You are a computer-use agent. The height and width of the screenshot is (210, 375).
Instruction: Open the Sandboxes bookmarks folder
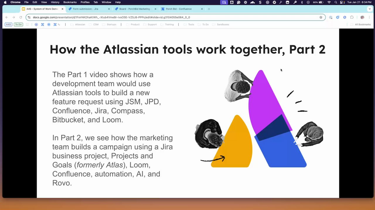point(221,24)
